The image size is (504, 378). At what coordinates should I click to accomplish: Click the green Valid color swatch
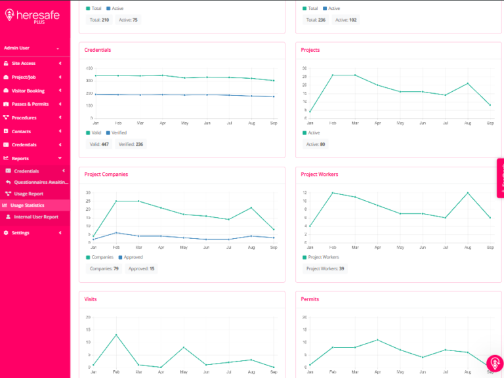pos(88,133)
